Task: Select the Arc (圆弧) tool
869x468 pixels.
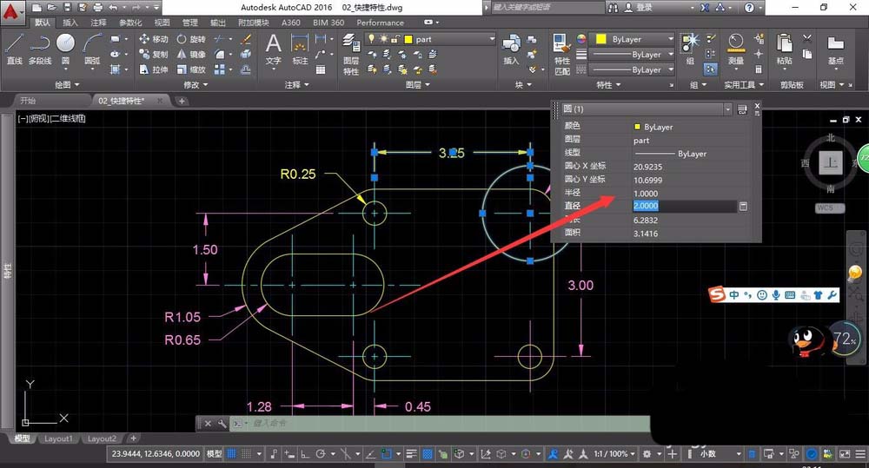Action: coord(92,49)
